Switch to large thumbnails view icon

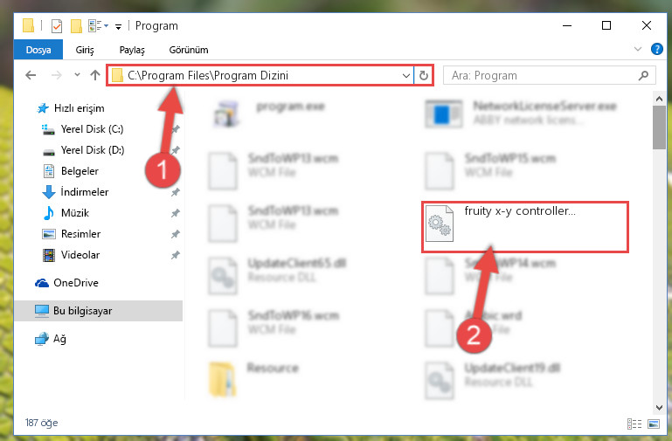pyautogui.click(x=654, y=424)
